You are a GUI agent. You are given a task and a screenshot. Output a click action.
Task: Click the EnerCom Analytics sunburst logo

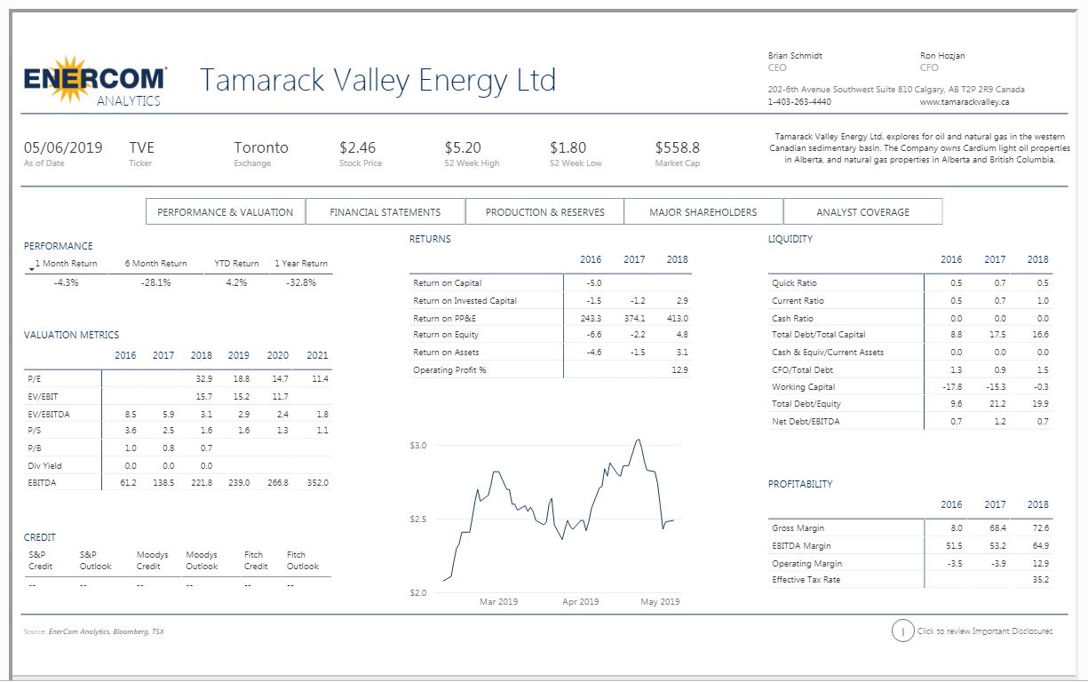[x=95, y=81]
